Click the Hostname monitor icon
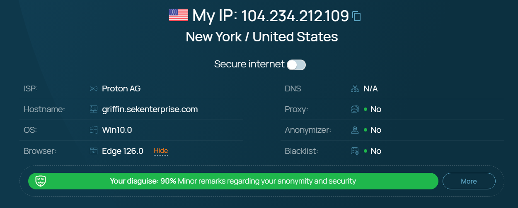This screenshot has width=518, height=208. (x=94, y=109)
